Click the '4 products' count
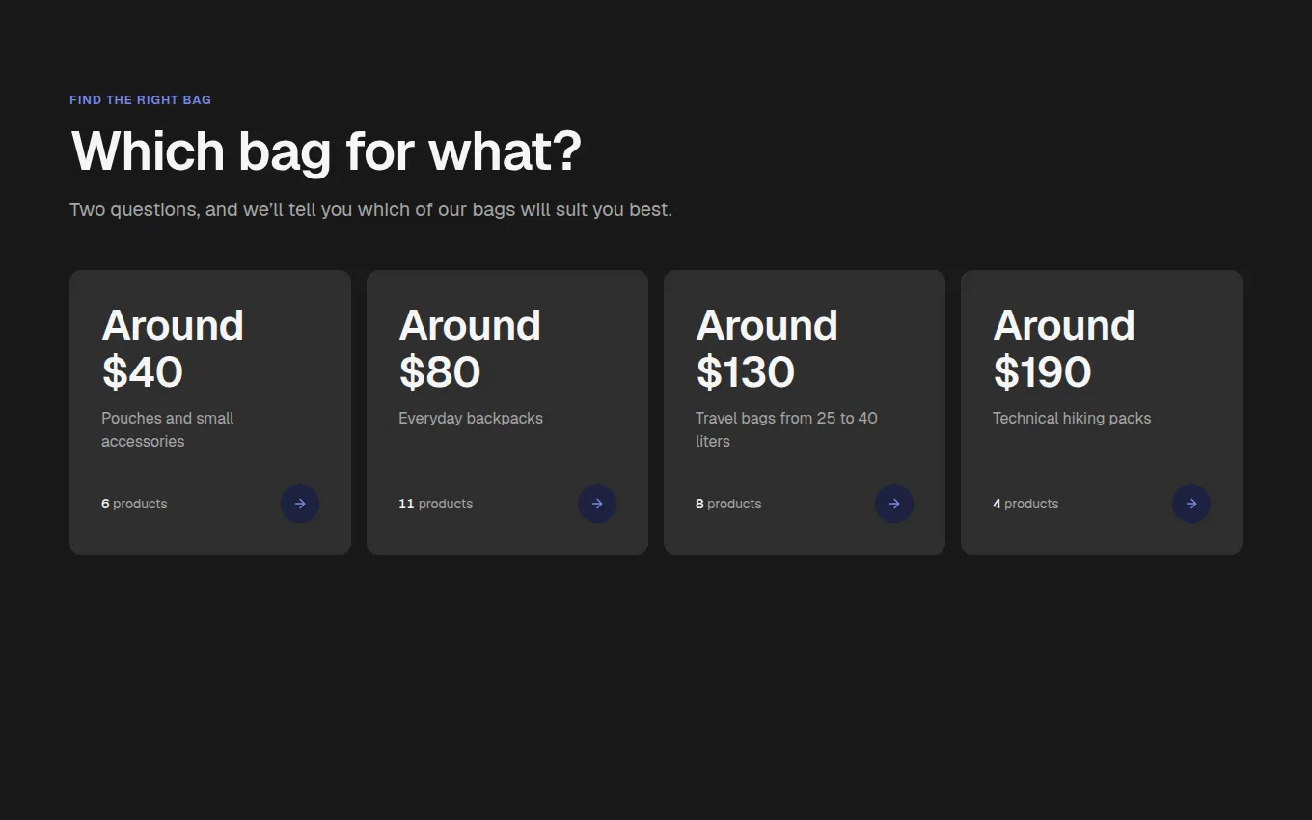Viewport: 1312px width, 820px height. click(x=1025, y=504)
